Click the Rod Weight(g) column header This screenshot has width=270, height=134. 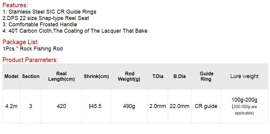129,77
